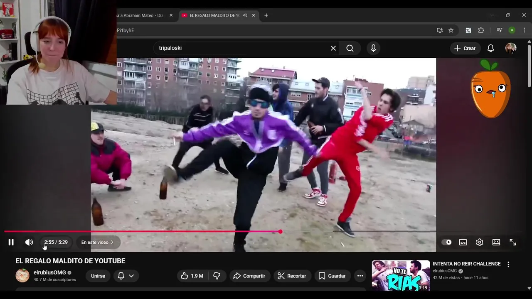
Task: Close 'EL REGALO MALDITO' tab
Action: point(254,15)
